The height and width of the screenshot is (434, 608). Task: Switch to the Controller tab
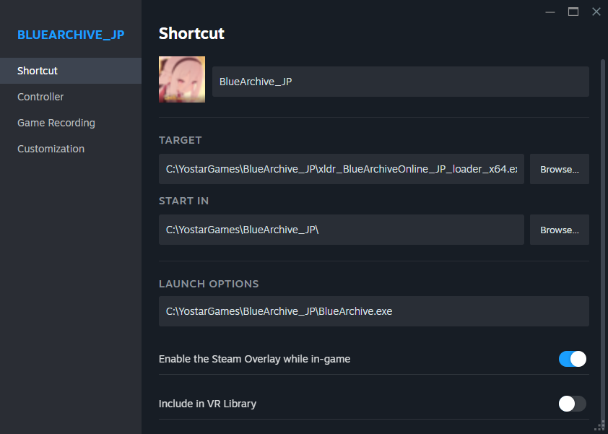click(x=71, y=97)
